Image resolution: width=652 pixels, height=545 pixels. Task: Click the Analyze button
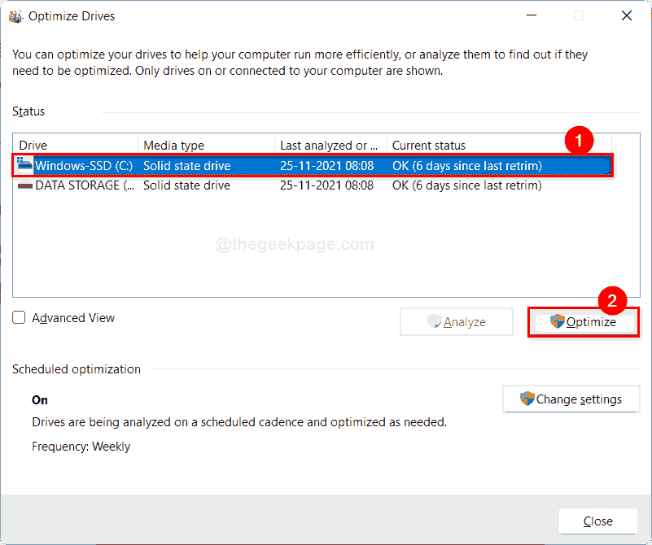(457, 321)
